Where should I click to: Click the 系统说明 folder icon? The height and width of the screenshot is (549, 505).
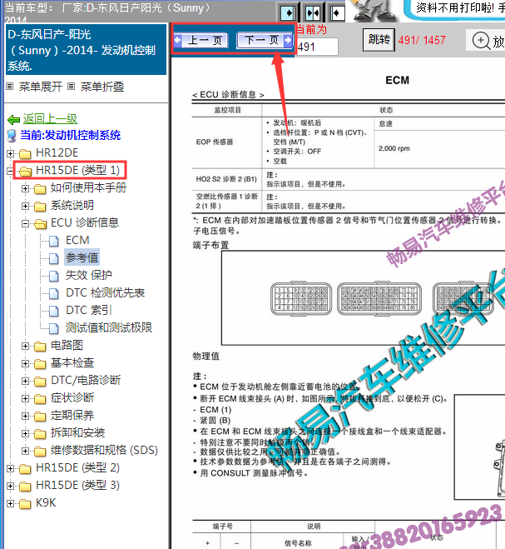point(40,207)
